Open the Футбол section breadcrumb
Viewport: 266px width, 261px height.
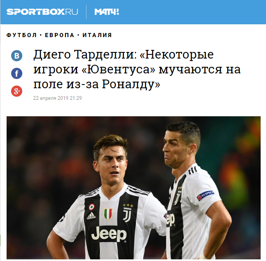(x=21, y=35)
